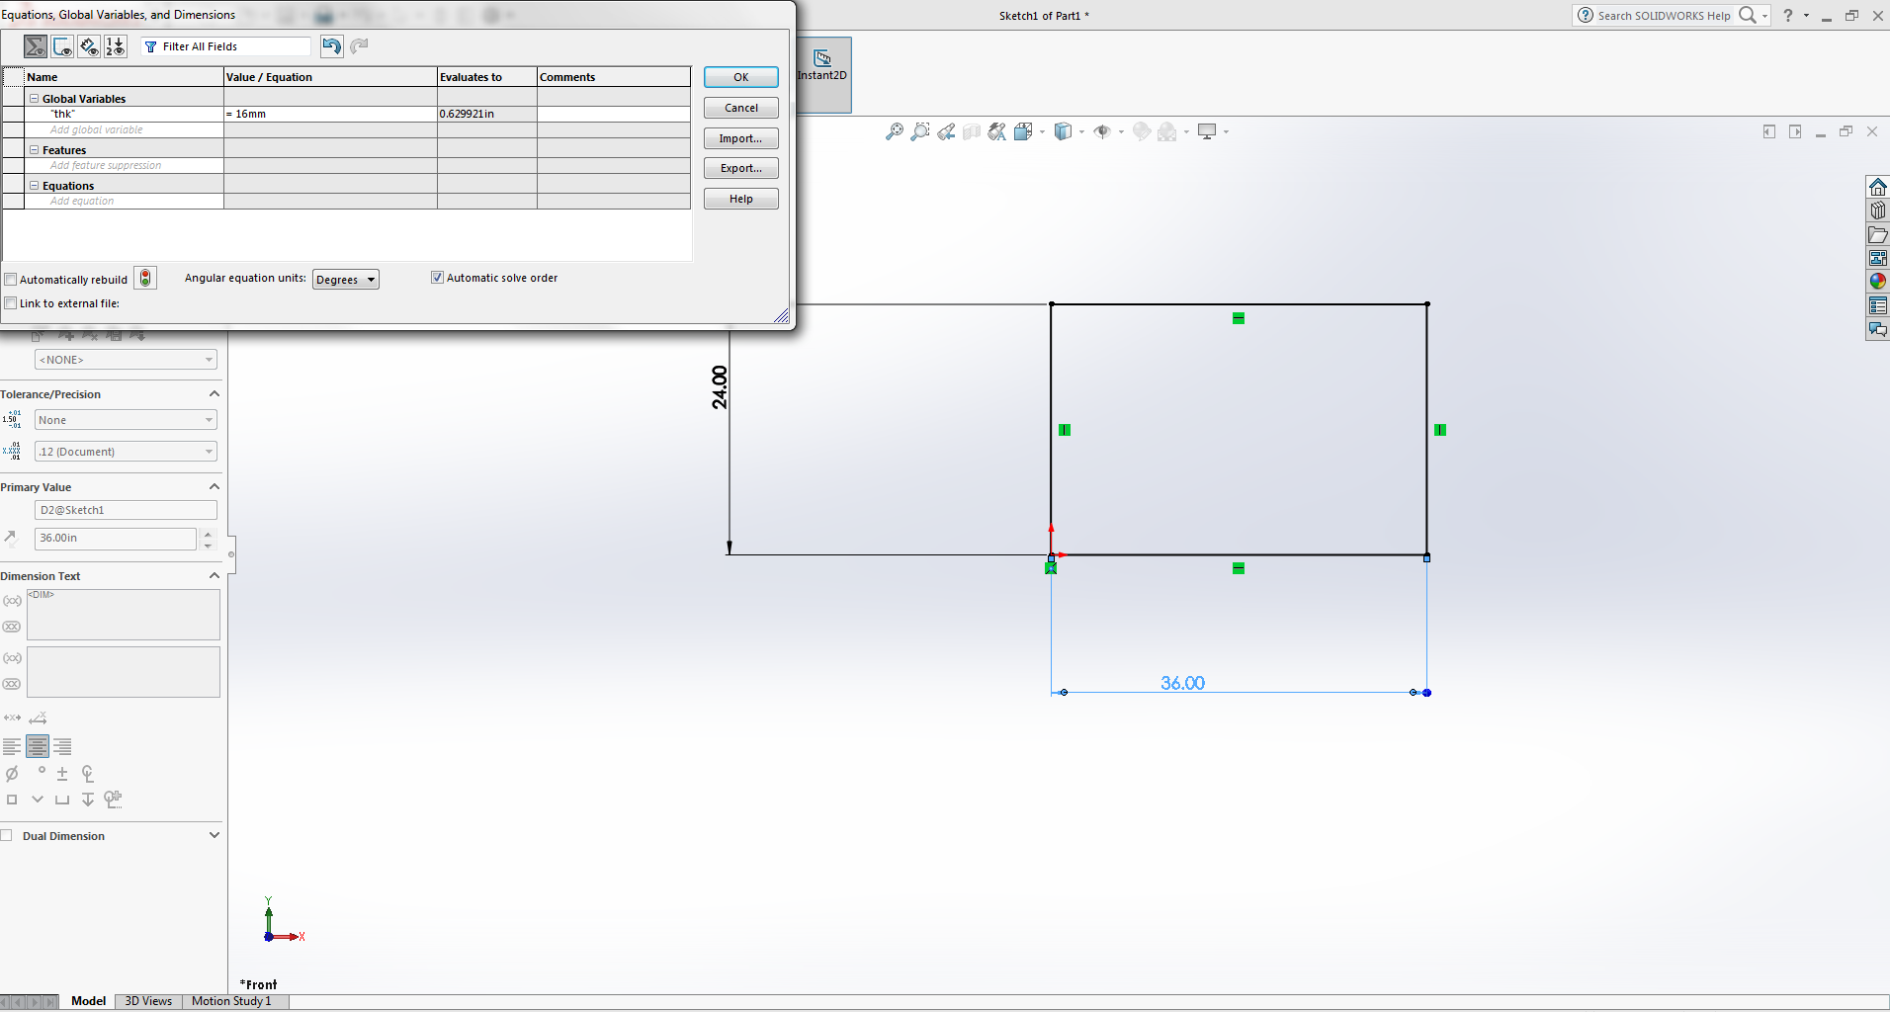This screenshot has width=1890, height=1012.
Task: Switch to Dimension View icon
Action: [x=89, y=46]
